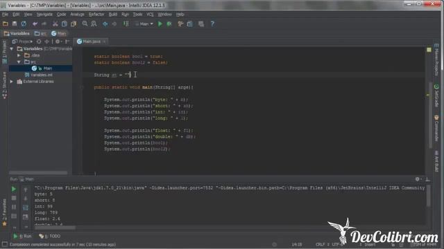Click the Rerun Main green arrow in Run panel
Screen dimensions: 444x249
pos(14,189)
